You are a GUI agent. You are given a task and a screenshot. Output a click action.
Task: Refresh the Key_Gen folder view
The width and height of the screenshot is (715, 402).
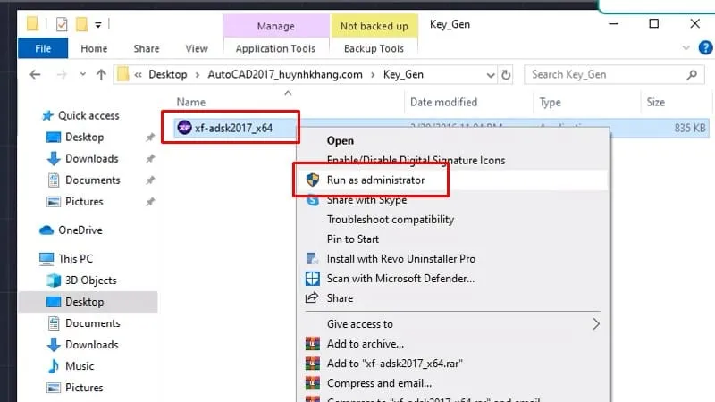pyautogui.click(x=507, y=75)
